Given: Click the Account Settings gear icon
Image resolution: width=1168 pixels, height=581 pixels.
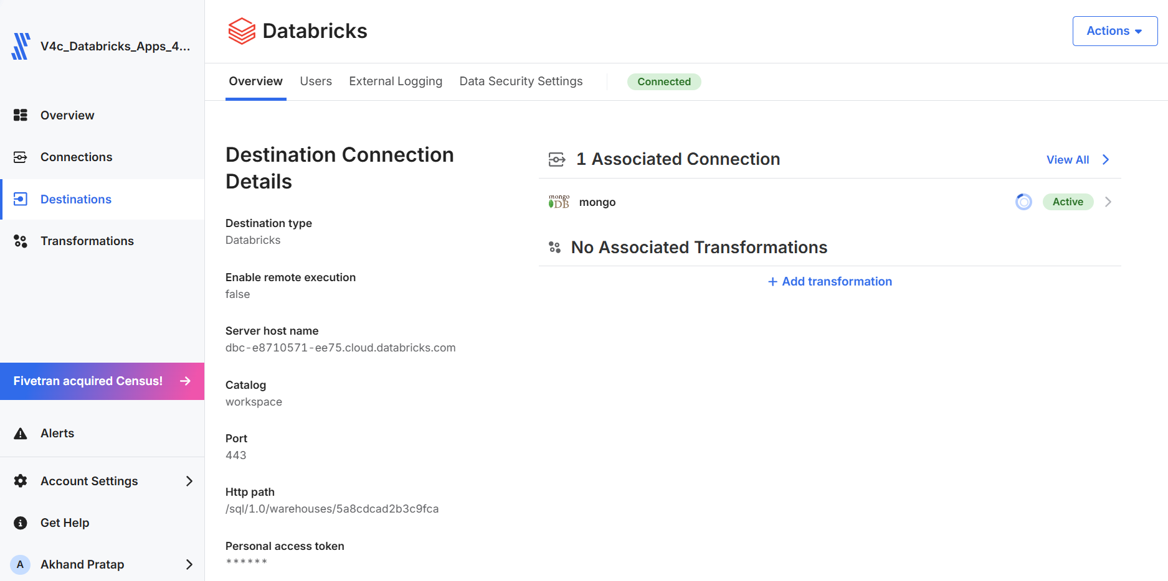Looking at the screenshot, I should 21,481.
